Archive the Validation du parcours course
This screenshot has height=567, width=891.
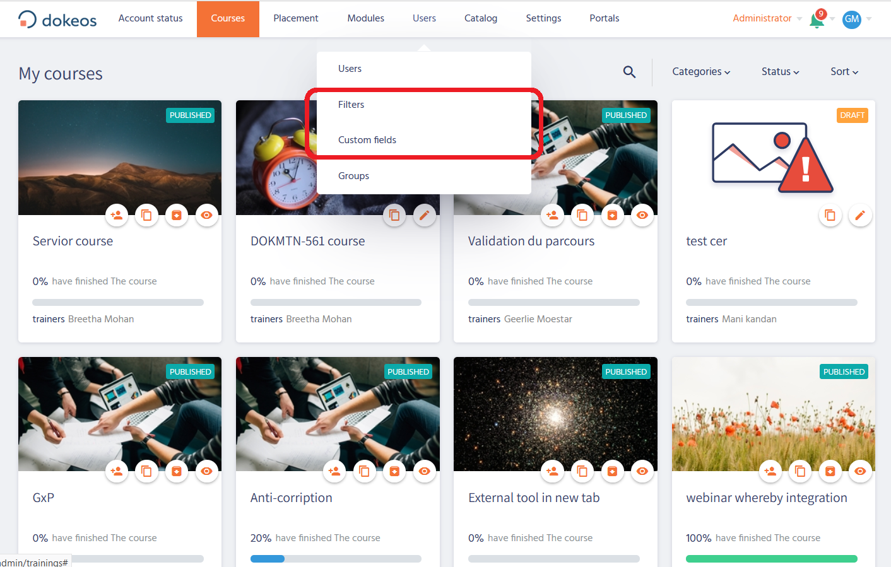point(612,215)
